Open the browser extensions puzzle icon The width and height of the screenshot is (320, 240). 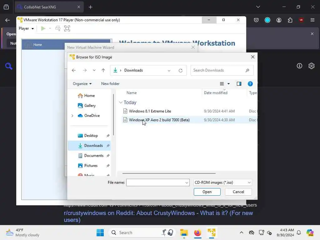tap(290, 20)
